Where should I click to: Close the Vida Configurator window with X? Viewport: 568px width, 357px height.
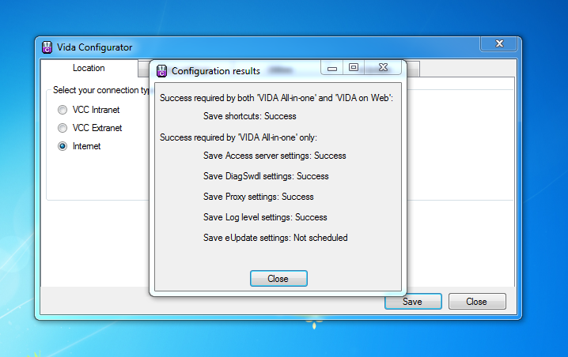click(498, 44)
